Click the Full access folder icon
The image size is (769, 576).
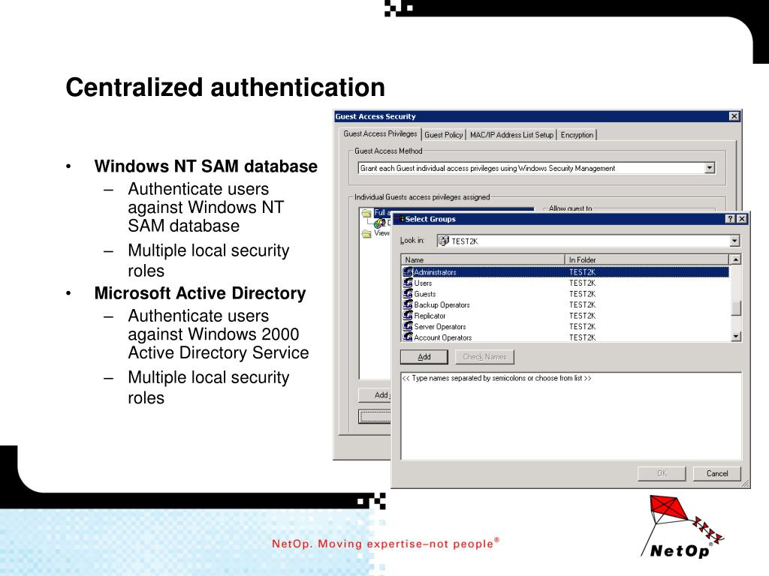pos(366,213)
